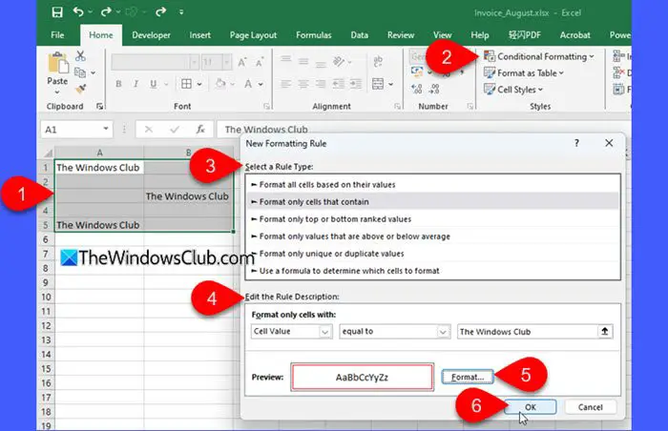The width and height of the screenshot is (668, 431).
Task: Click the Increase Indent icon
Action: (356, 84)
